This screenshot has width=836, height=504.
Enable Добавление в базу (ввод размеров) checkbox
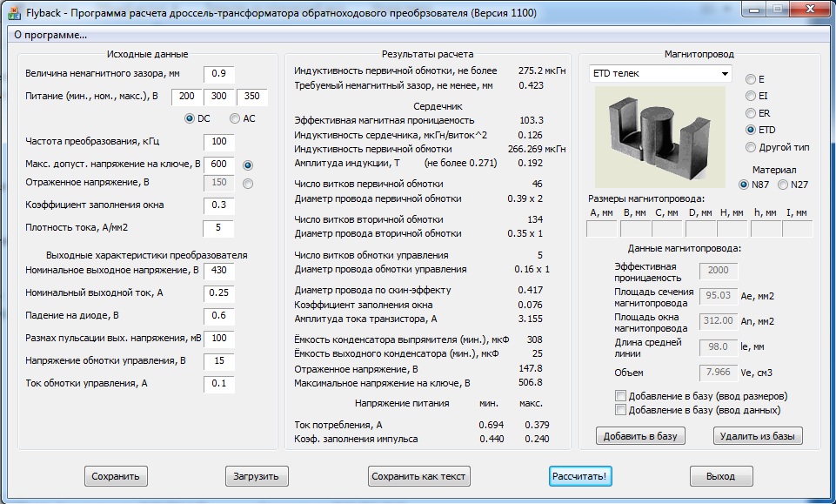point(620,396)
